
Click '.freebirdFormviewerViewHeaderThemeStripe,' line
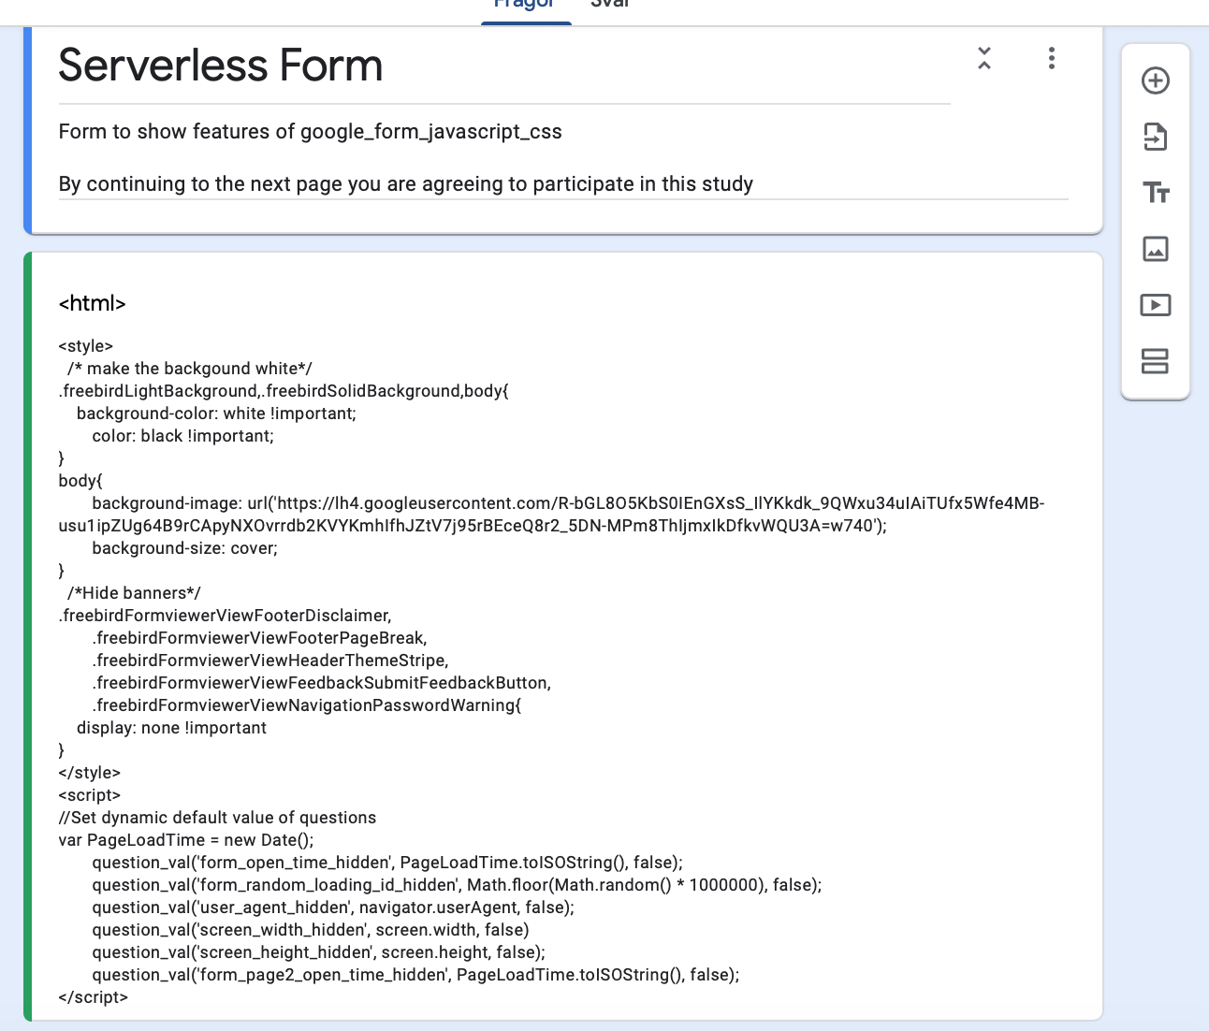269,661
